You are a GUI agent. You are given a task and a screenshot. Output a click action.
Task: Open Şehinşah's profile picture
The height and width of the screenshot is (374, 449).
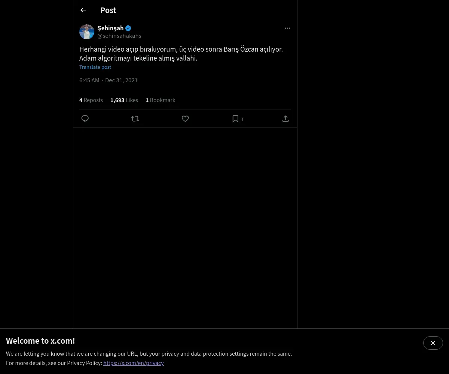click(87, 32)
